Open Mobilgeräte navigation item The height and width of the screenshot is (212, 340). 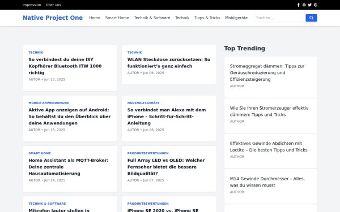pyautogui.click(x=236, y=18)
